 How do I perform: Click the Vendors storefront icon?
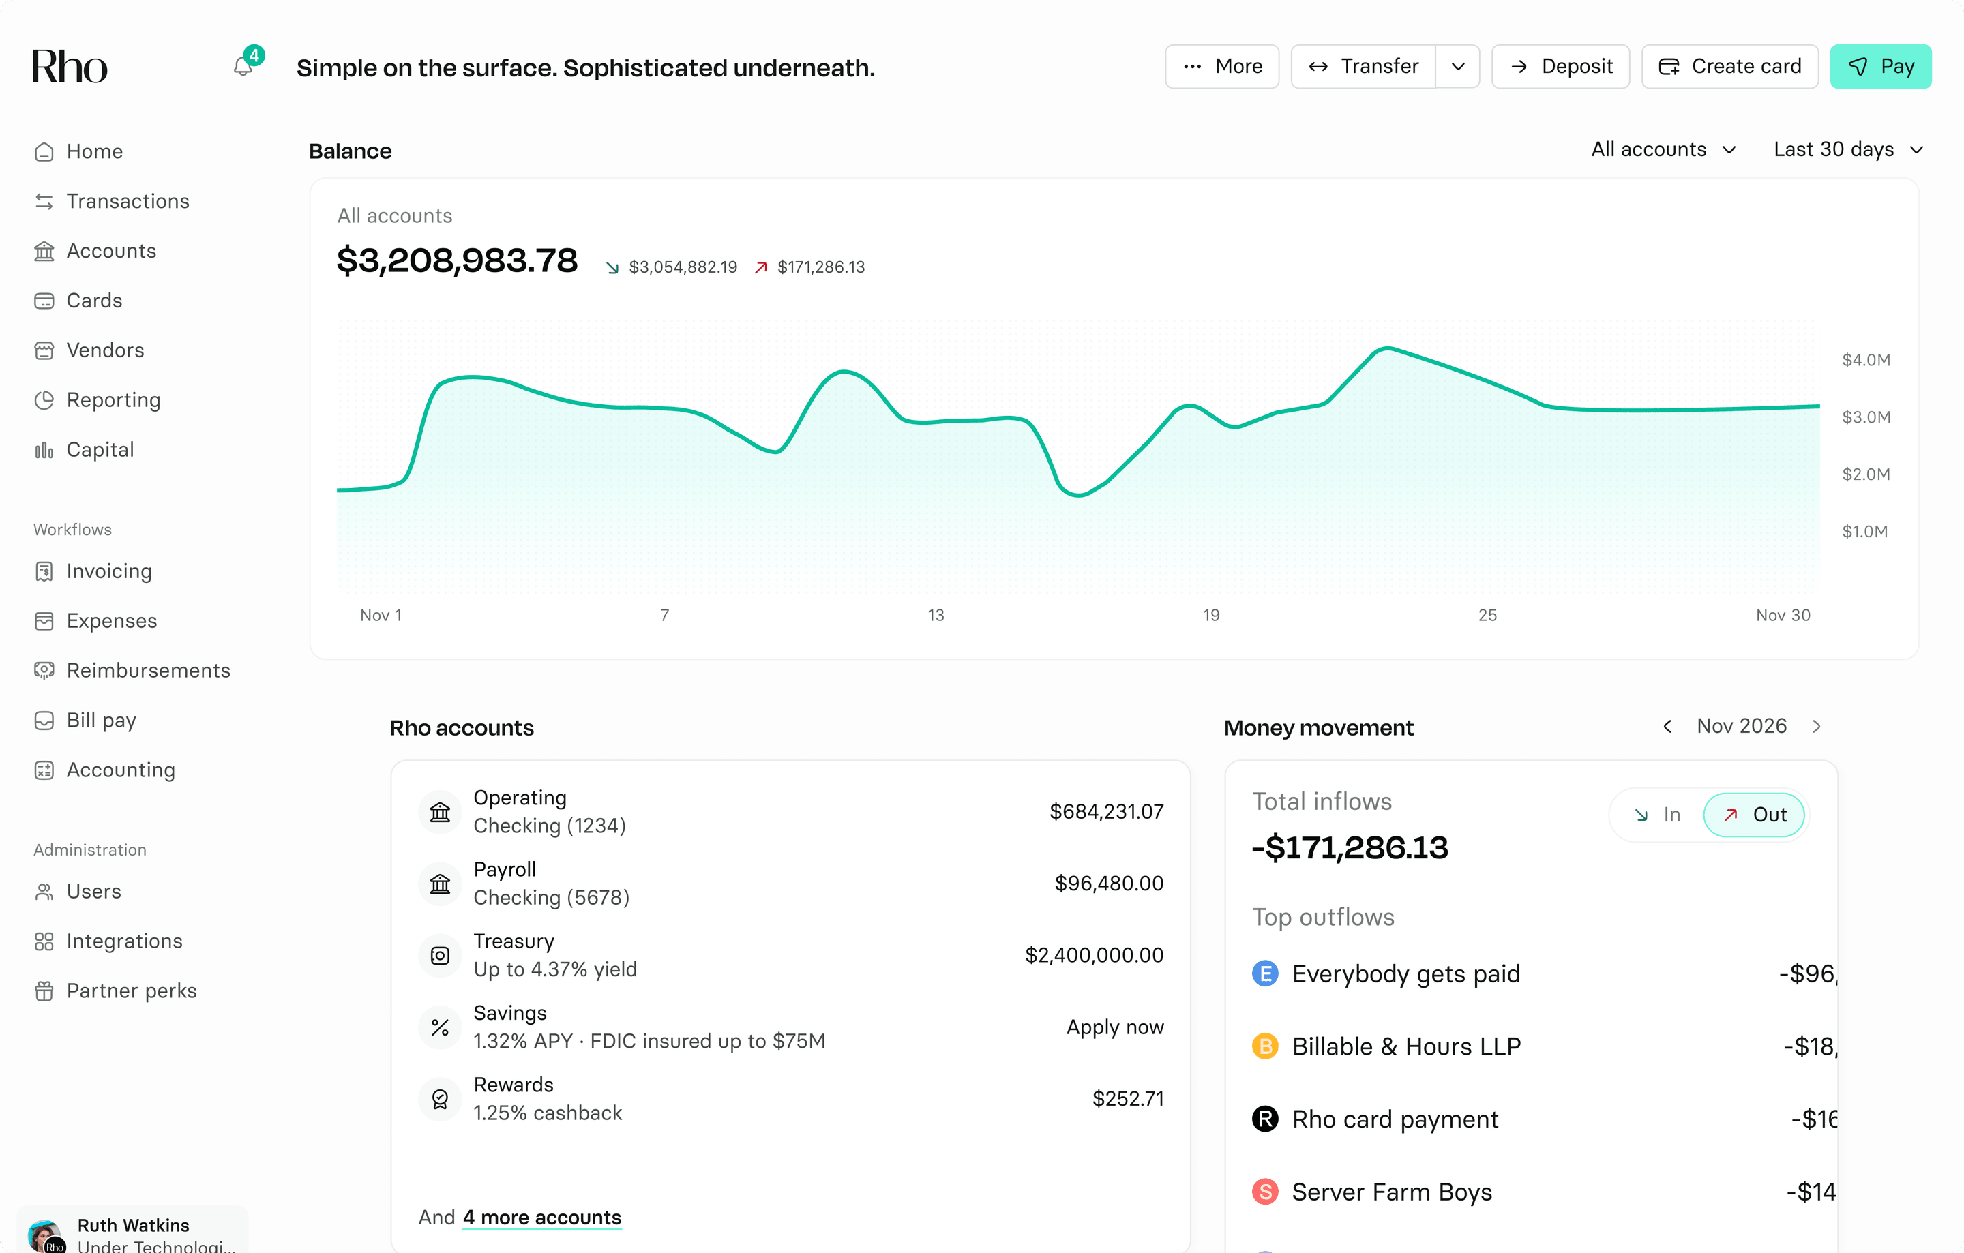pyautogui.click(x=44, y=350)
